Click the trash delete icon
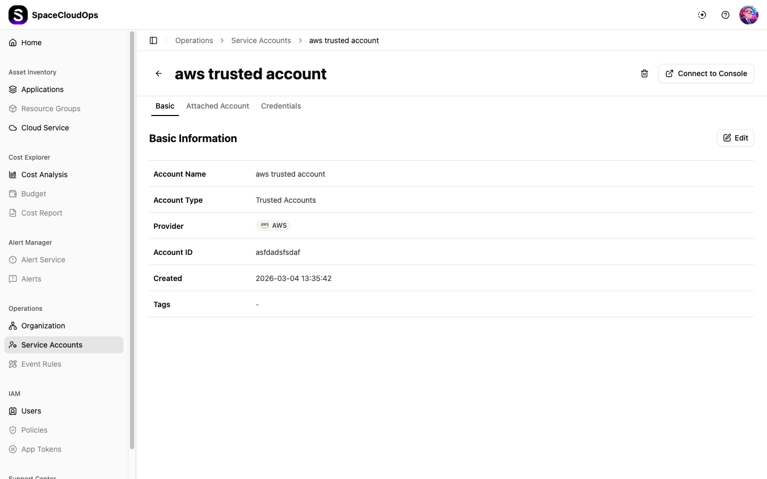 pyautogui.click(x=644, y=73)
